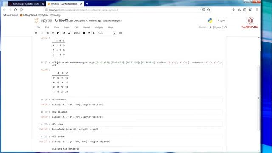Move the selected cell up
The width and height of the screenshot is (272, 153).
pyautogui.click(x=64, y=33)
